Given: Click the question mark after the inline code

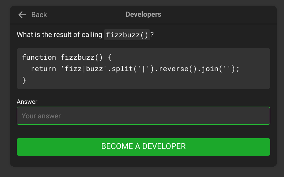Looking at the screenshot, I should point(152,35).
